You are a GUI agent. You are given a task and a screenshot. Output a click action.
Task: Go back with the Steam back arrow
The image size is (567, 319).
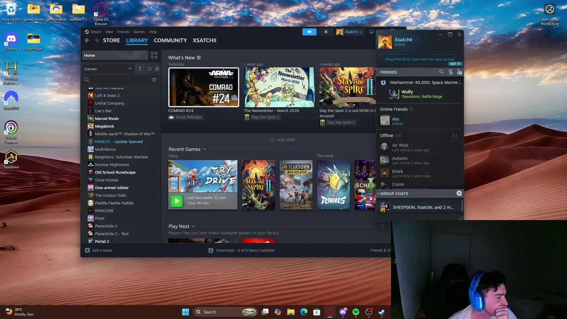click(x=87, y=40)
